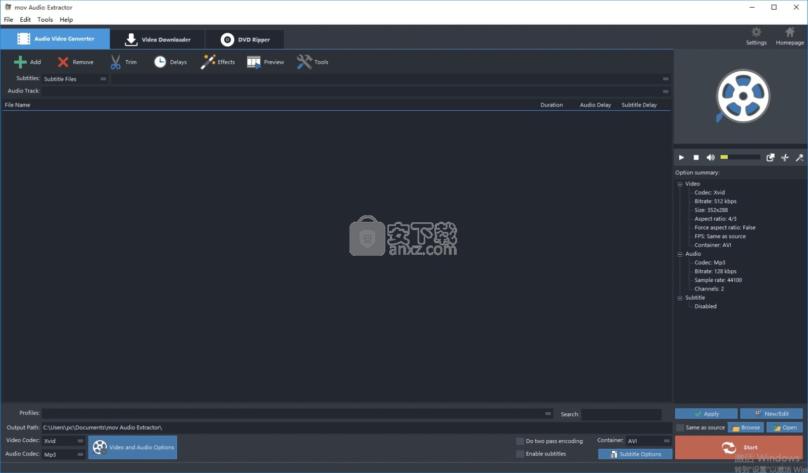Open the Delays clock tool

click(160, 62)
